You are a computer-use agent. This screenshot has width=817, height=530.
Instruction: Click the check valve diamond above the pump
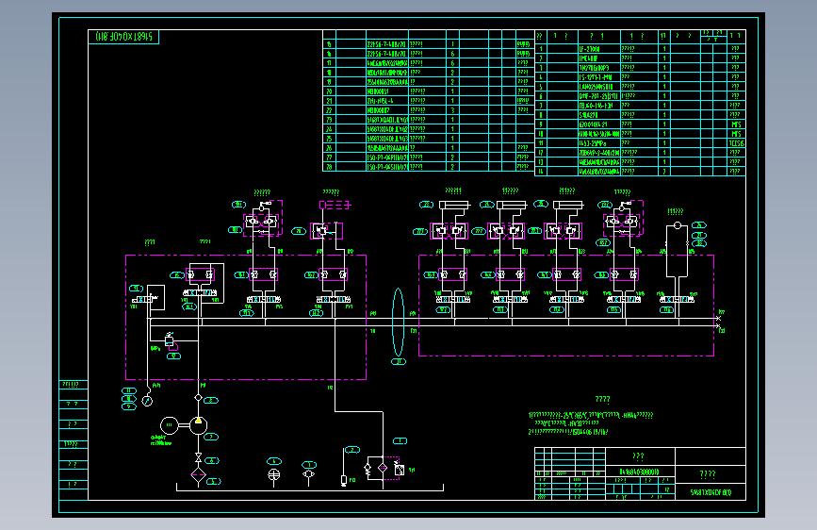(x=198, y=398)
